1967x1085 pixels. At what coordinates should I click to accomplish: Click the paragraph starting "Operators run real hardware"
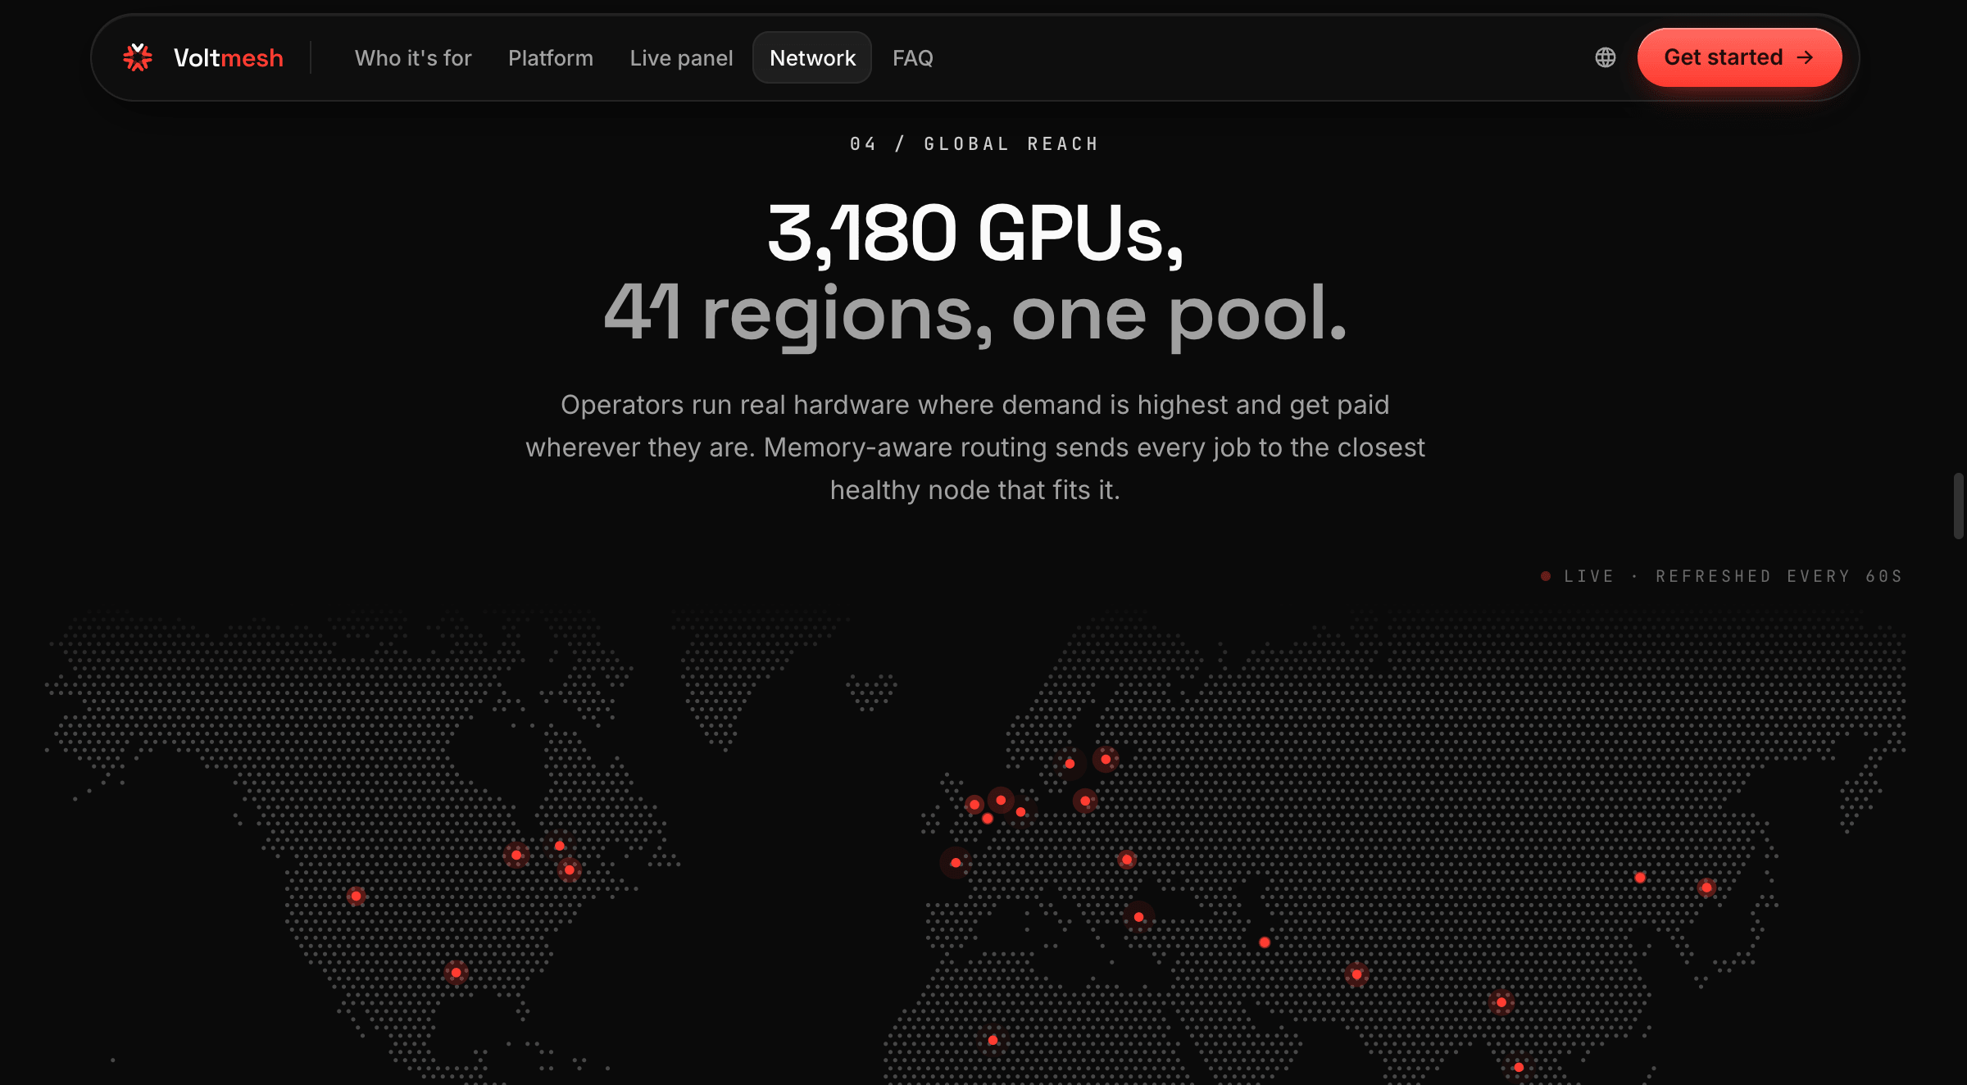point(975,447)
